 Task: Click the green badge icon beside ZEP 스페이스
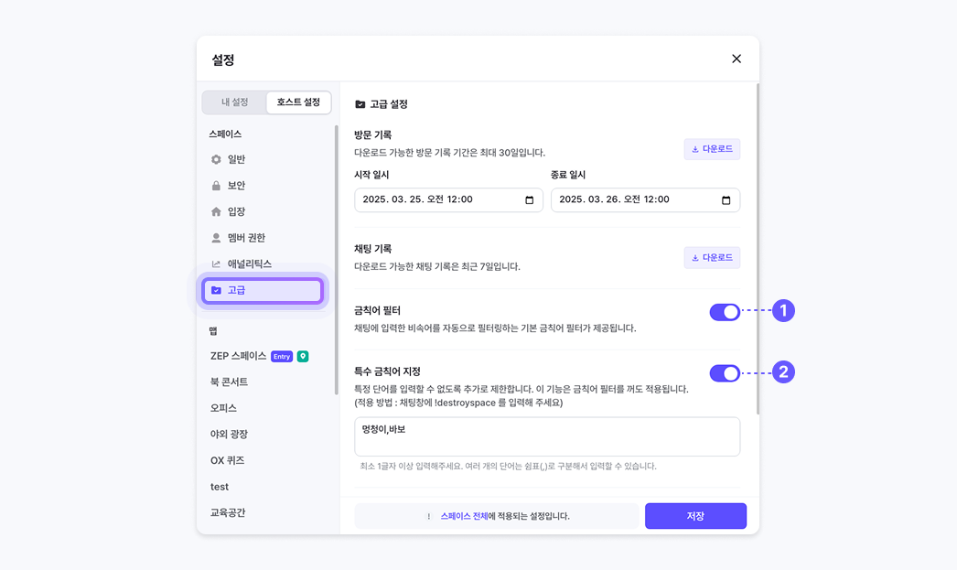tap(303, 356)
